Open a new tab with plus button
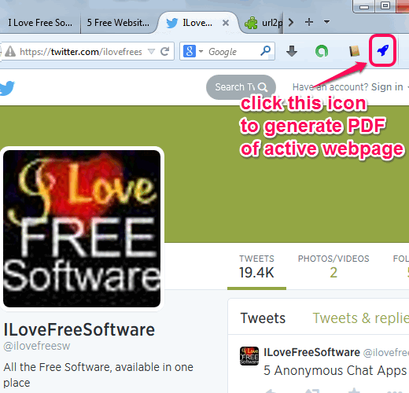Screen dimensions: 409x393 click(x=309, y=22)
